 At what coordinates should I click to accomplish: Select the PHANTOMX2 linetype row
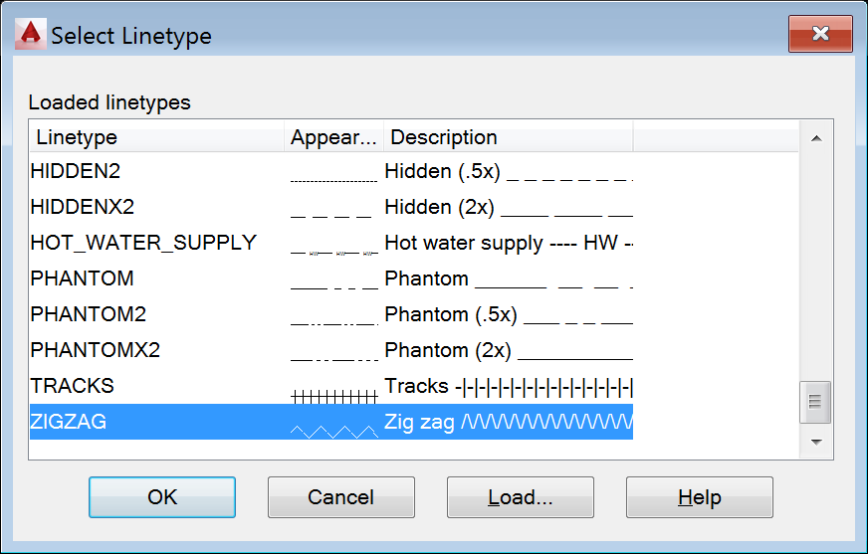pyautogui.click(x=96, y=350)
